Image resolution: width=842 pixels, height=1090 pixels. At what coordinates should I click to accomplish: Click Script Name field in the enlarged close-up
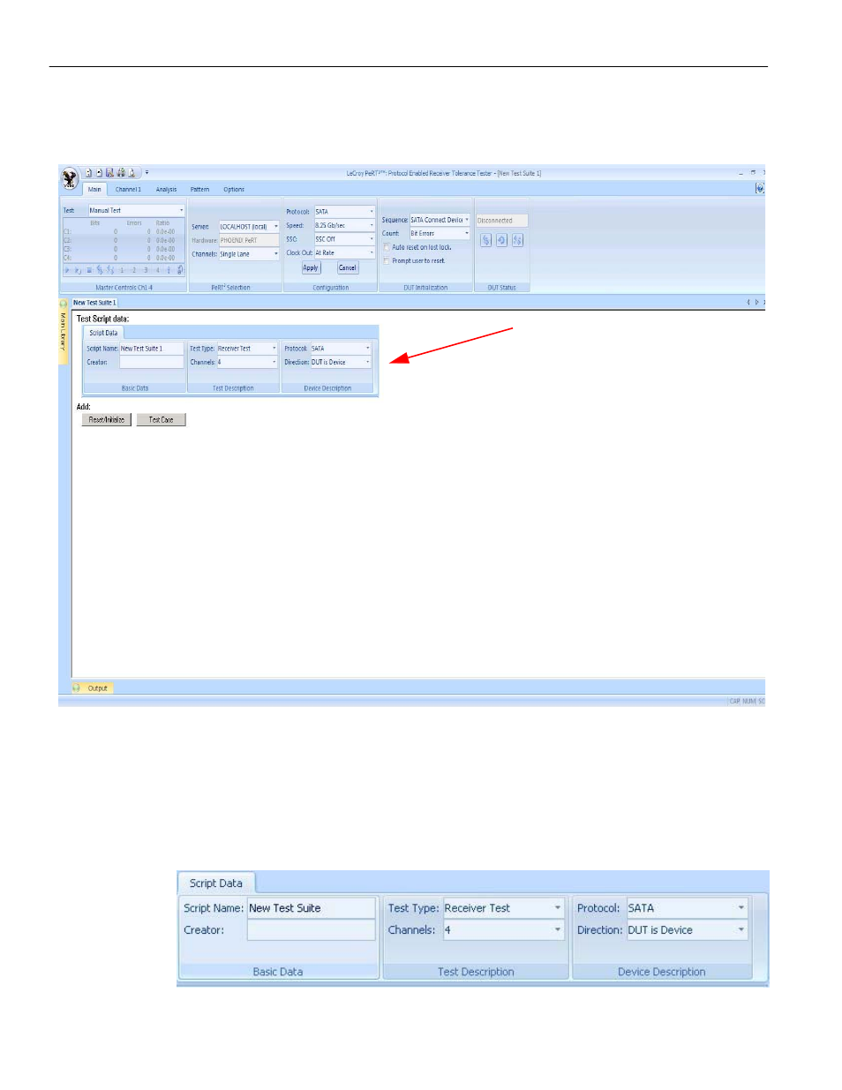[312, 908]
